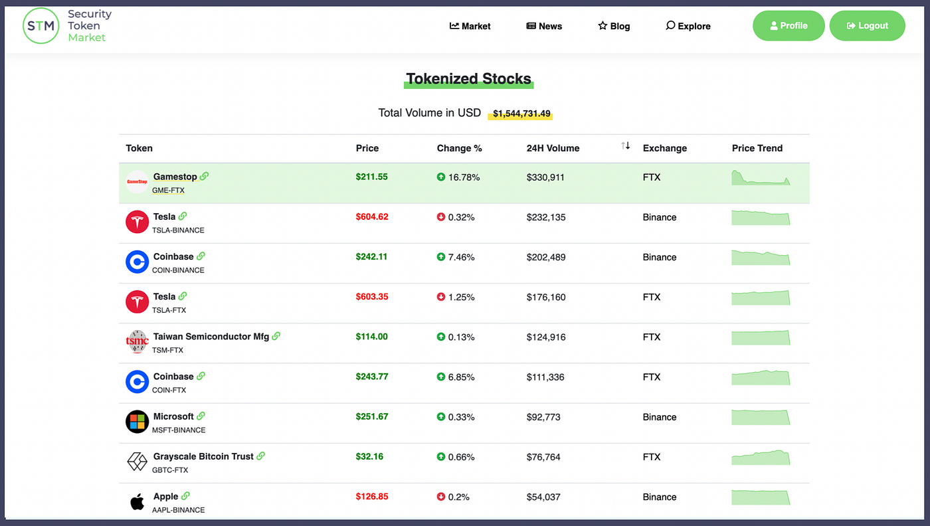Viewport: 930px width, 526px height.
Task: Open the Market menu
Action: 470,26
